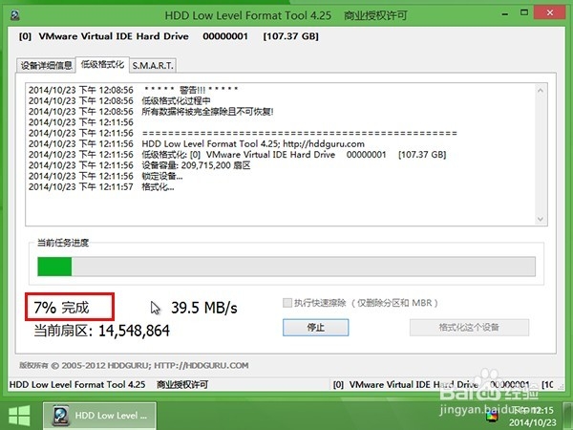Image resolution: width=573 pixels, height=430 pixels.
Task: Click the 停止 button
Action: pos(316,327)
